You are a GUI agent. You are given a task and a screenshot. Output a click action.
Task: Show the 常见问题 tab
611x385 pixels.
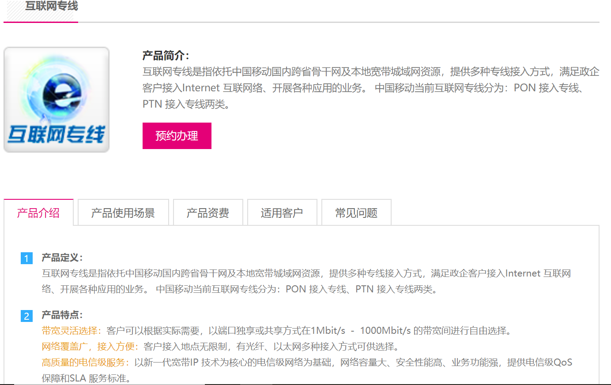pyautogui.click(x=356, y=213)
